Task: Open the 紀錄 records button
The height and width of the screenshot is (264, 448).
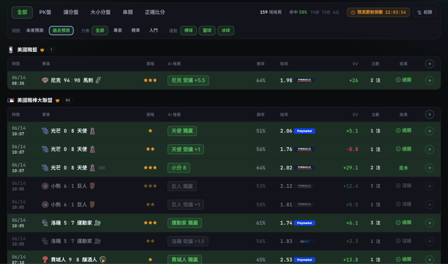Action: (x=425, y=12)
